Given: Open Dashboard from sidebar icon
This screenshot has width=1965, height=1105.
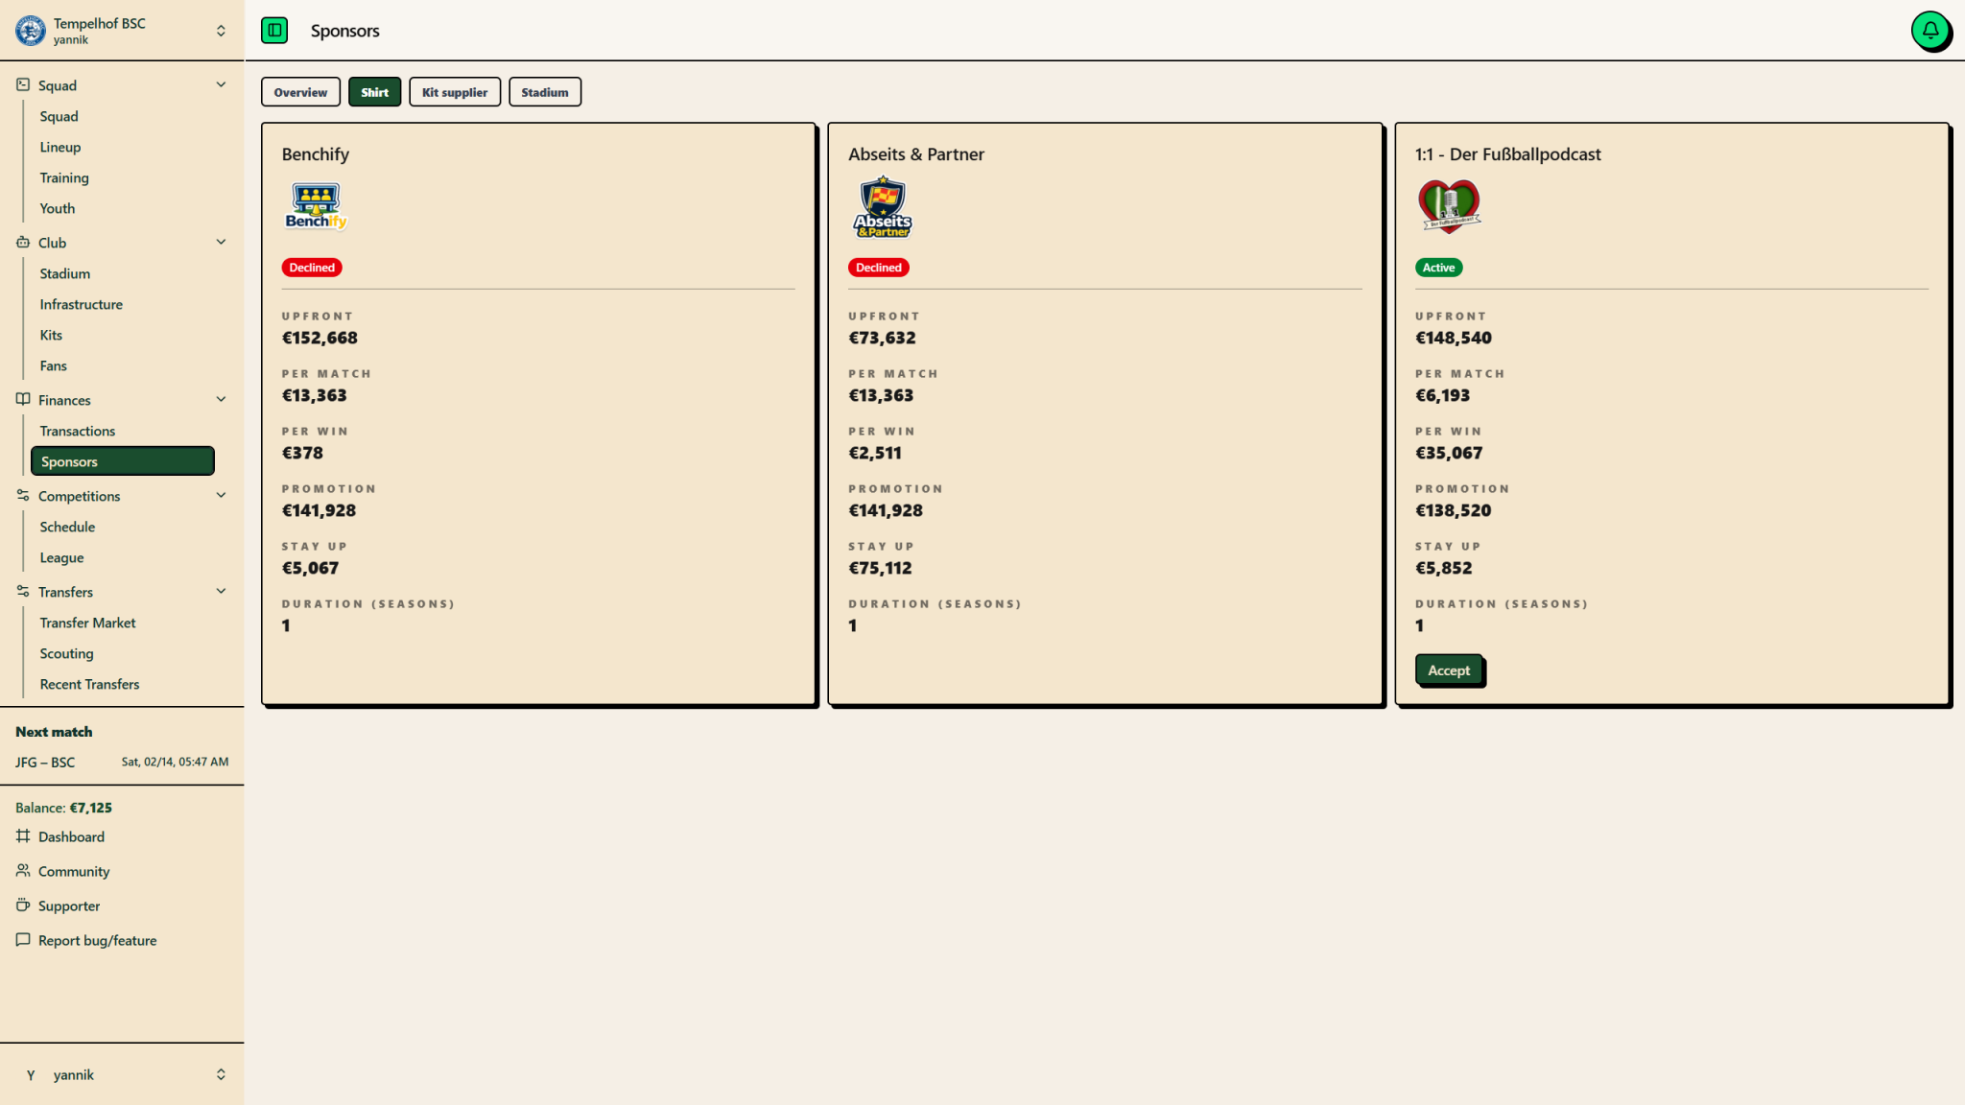Looking at the screenshot, I should [x=23, y=836].
